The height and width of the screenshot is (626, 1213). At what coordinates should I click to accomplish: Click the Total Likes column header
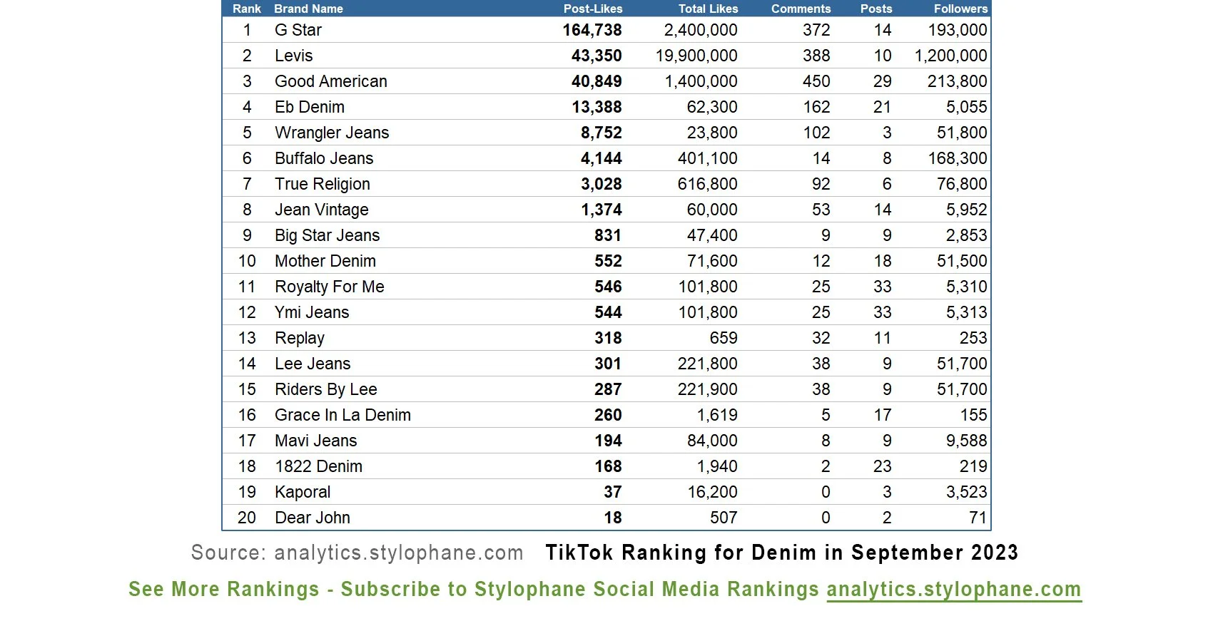click(708, 9)
